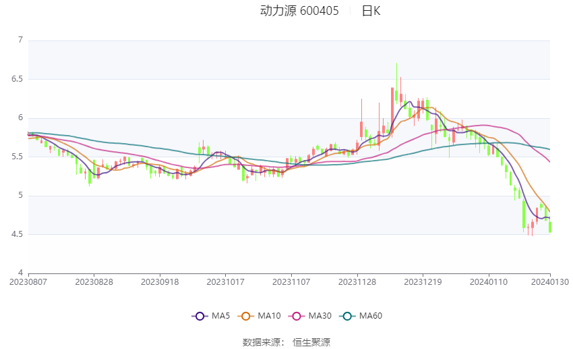Click the 20231219 x-axis date label
This screenshot has width=573, height=349.
coord(423,282)
